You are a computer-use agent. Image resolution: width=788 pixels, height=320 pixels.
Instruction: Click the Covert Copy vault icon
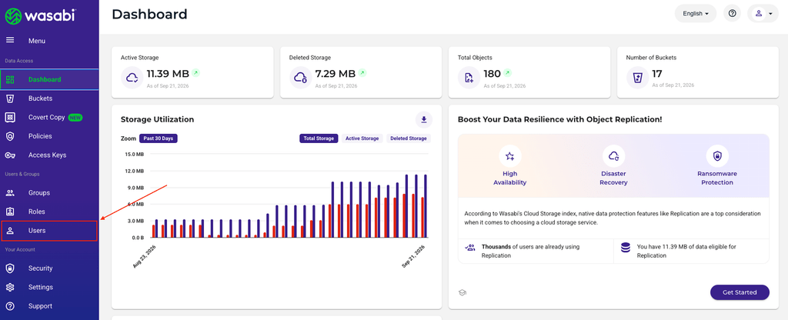10,117
